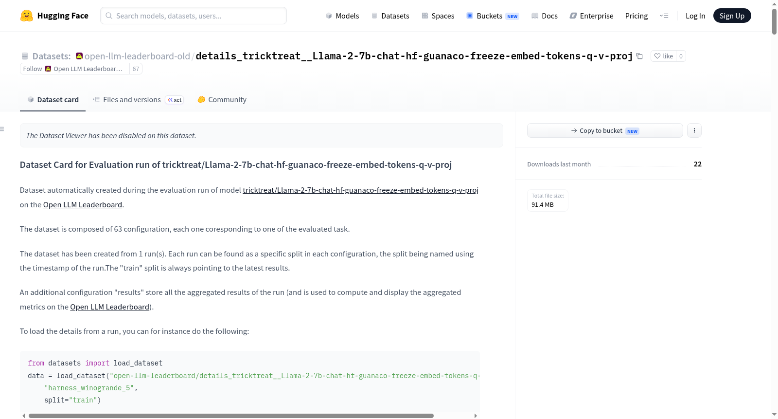The width and height of the screenshot is (778, 419).
Task: Click the NEW badge next to Buckets
Action: [512, 17]
